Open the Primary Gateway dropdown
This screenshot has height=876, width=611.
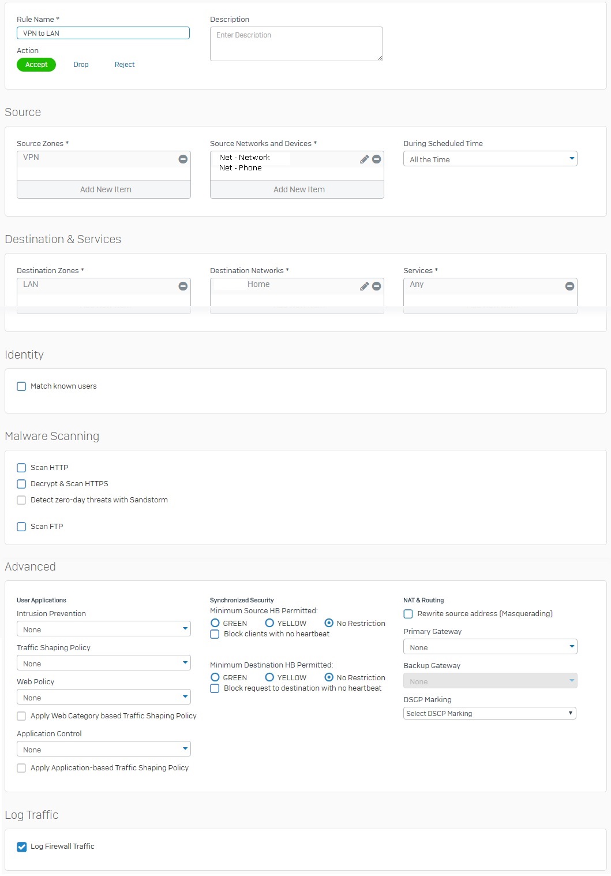click(x=490, y=647)
